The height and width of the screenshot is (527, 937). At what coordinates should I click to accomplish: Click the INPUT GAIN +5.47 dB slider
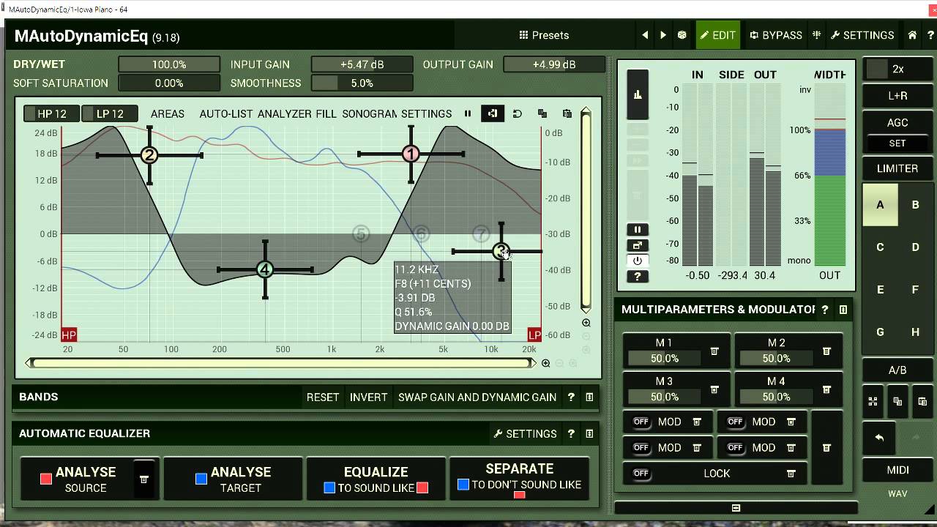point(362,64)
